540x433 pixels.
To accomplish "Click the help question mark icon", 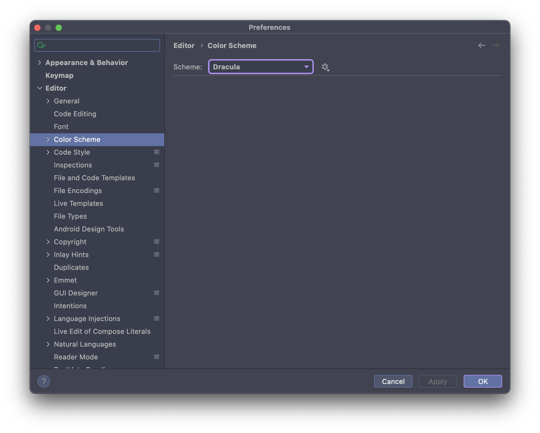I will tap(44, 381).
